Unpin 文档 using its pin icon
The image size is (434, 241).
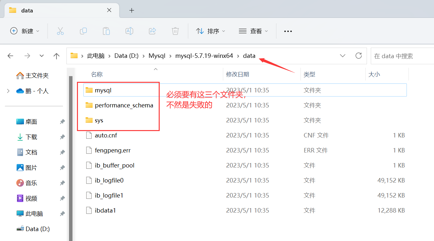click(x=62, y=152)
